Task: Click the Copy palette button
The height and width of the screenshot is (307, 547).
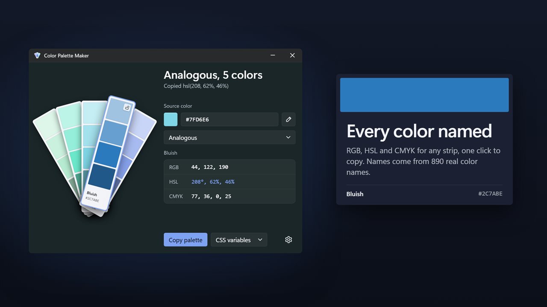Action: coord(185,240)
